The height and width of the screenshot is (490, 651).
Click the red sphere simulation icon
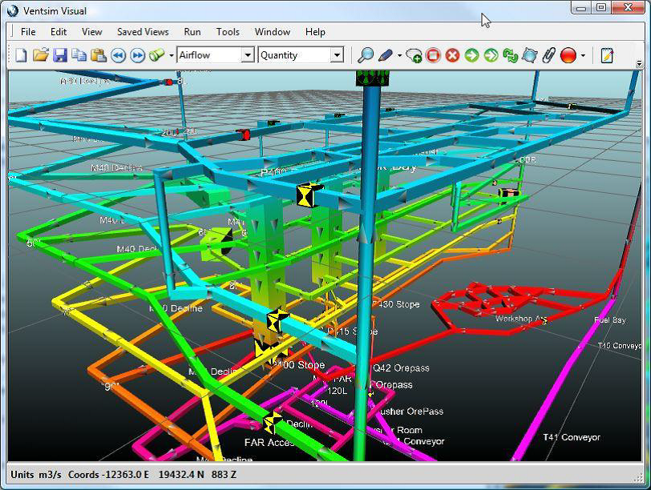[568, 55]
